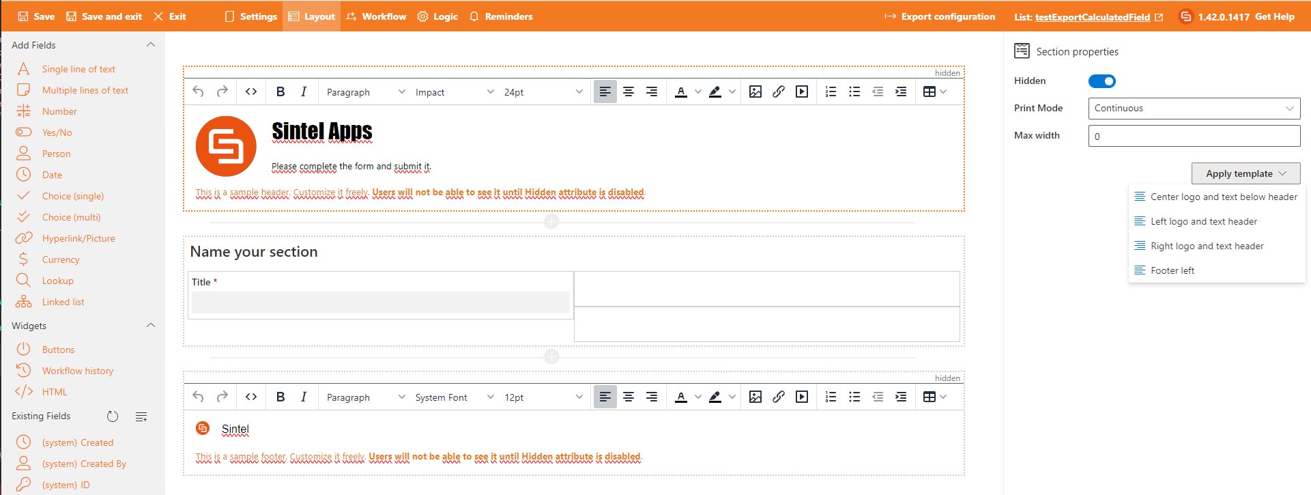Center align text in footer editor toolbar
Screen dimensions: 1311x495
click(x=629, y=397)
